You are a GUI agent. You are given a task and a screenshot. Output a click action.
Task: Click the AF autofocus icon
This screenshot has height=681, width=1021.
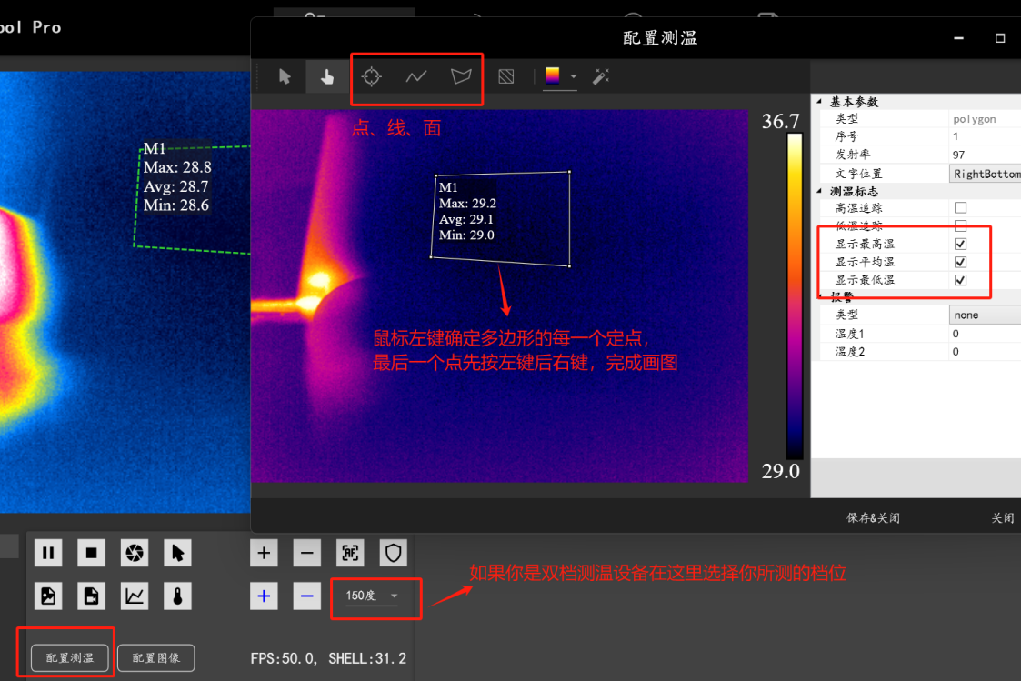[x=350, y=552]
